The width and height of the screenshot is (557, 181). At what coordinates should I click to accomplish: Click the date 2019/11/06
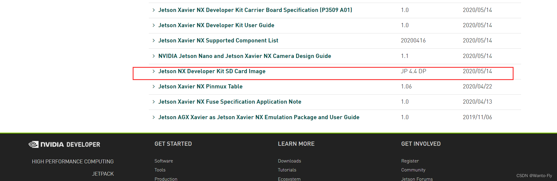coord(477,117)
